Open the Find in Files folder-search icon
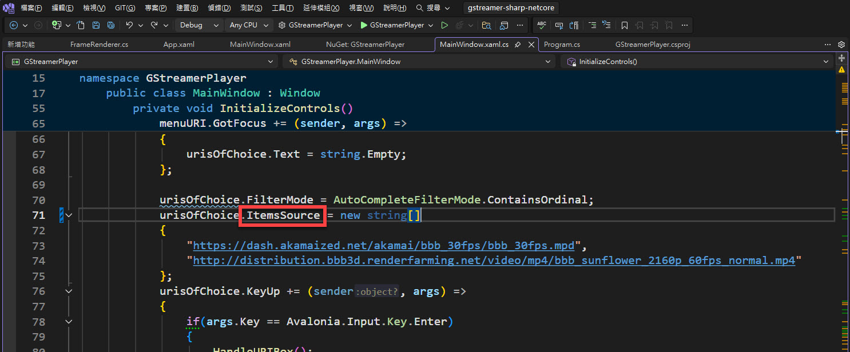 pos(486,25)
